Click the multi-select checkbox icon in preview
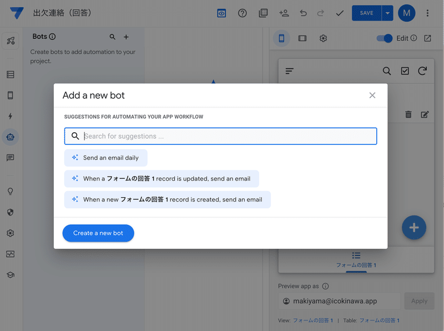This screenshot has height=331, width=444. 405,71
